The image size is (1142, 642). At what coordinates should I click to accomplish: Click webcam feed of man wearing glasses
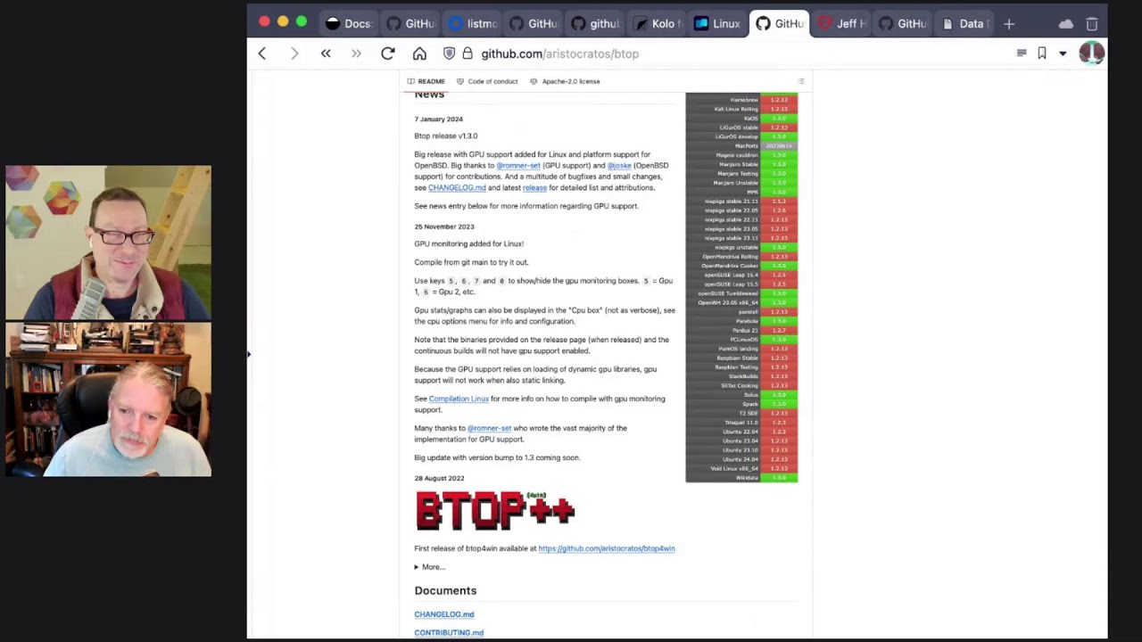pyautogui.click(x=108, y=242)
